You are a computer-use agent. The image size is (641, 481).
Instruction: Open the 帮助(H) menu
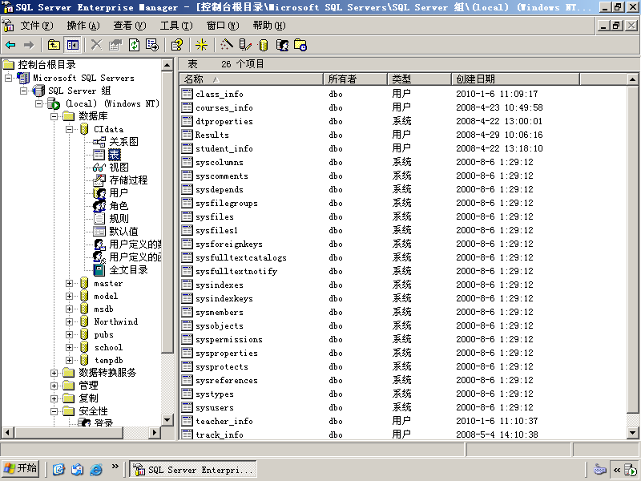pyautogui.click(x=269, y=26)
